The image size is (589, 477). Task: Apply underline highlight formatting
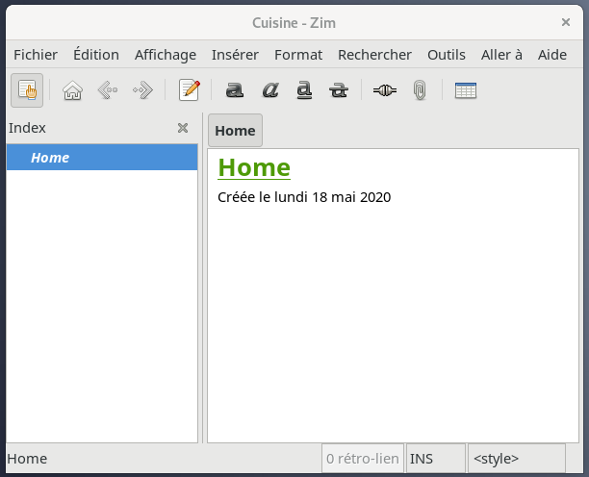click(304, 90)
